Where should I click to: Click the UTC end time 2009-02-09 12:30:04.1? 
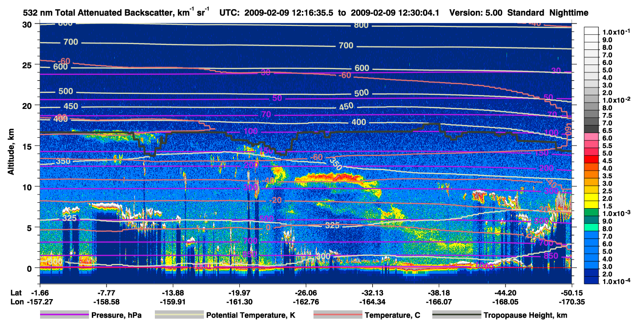pos(396,13)
